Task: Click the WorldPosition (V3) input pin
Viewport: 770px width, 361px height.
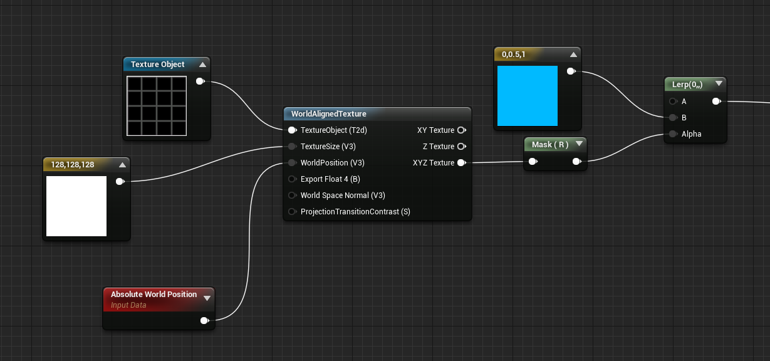Action: 292,162
